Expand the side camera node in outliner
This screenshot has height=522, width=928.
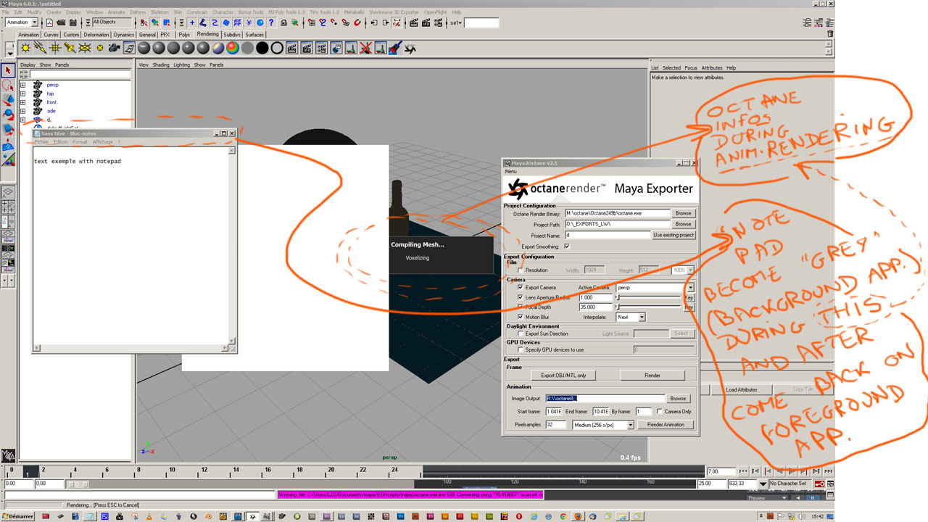pos(22,111)
